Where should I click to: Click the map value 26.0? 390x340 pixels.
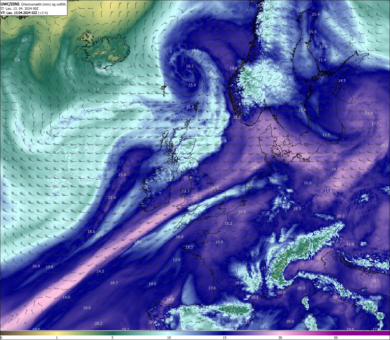197,198
